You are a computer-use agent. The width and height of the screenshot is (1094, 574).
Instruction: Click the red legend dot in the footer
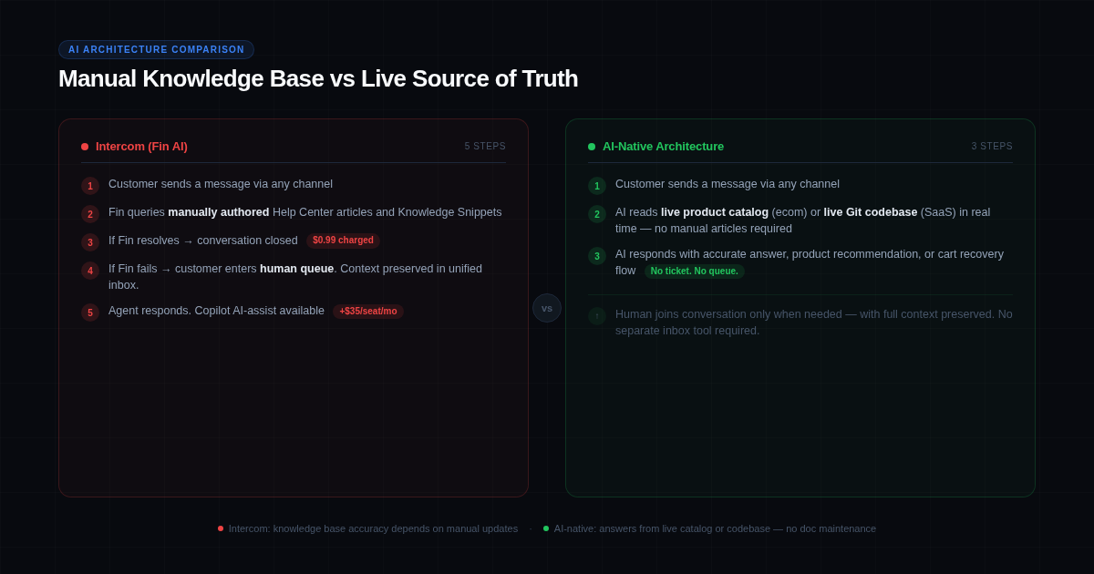coord(221,528)
